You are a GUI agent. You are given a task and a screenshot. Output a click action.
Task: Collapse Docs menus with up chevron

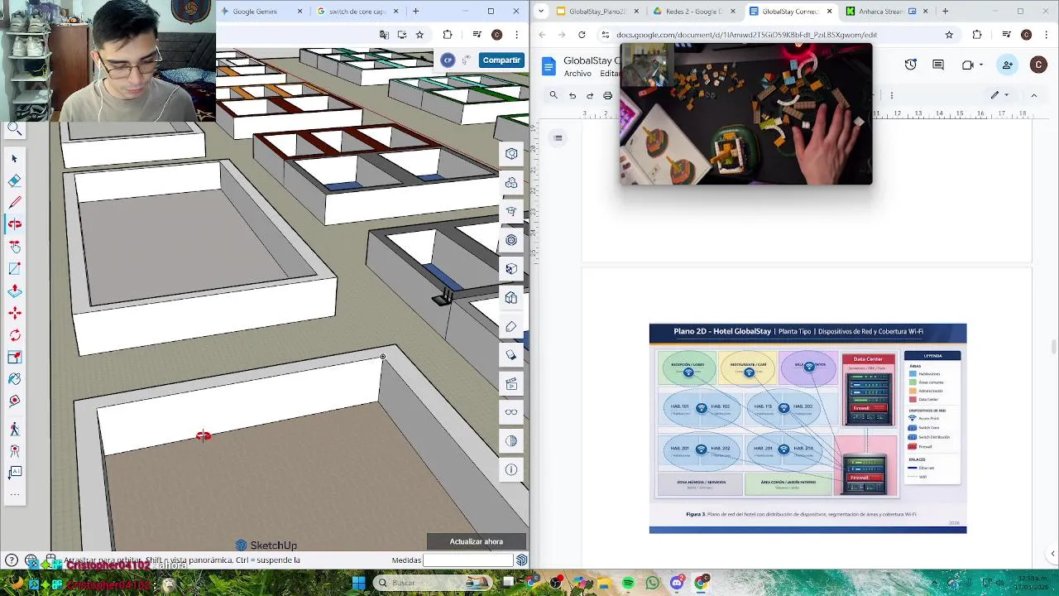pyautogui.click(x=1033, y=95)
